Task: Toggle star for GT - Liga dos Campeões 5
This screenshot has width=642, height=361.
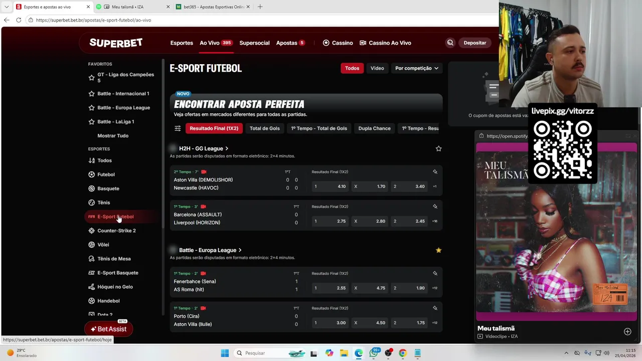Action: 91,78
